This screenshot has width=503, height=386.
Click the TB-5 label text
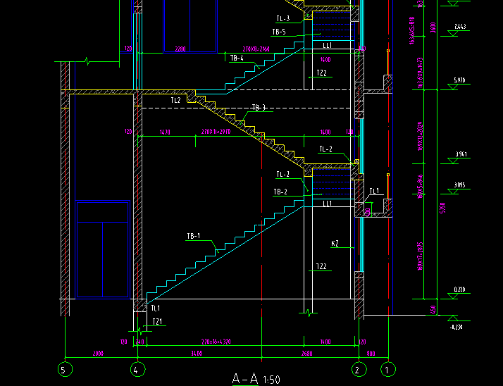click(278, 32)
